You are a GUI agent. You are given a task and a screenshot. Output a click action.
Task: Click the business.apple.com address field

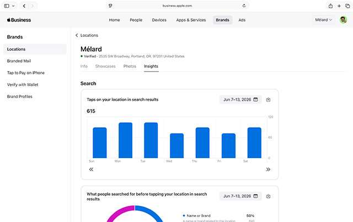(177, 6)
